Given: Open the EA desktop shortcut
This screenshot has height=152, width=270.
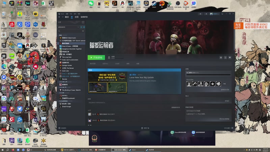Looking at the screenshot, I should pyautogui.click(x=162, y=4).
